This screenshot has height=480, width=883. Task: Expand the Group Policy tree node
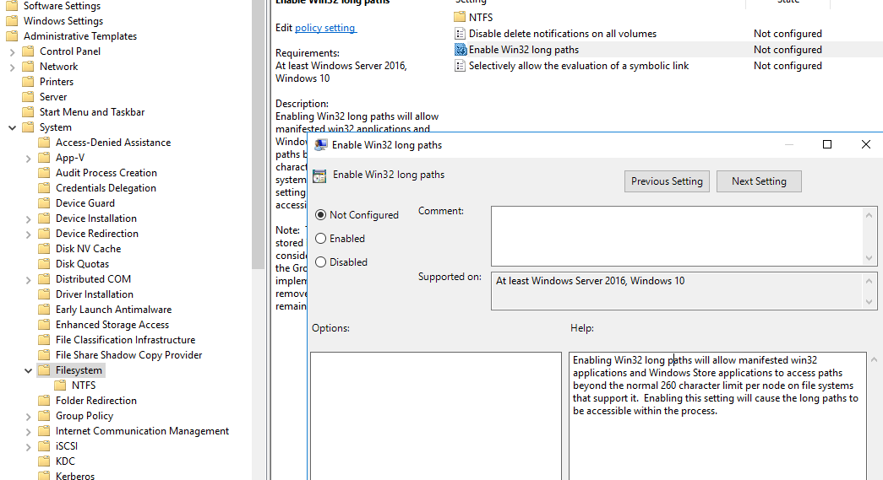tap(28, 416)
